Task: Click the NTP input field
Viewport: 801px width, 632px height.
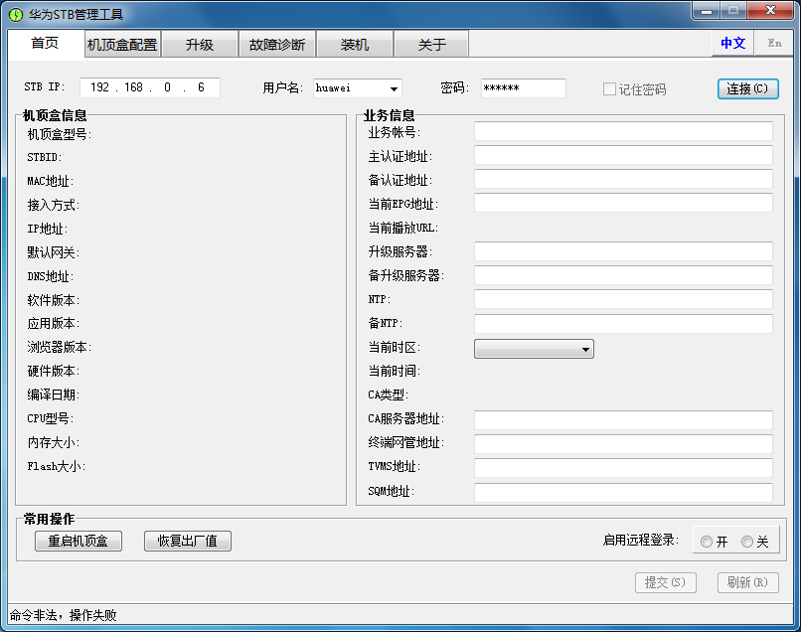Action: pos(623,299)
